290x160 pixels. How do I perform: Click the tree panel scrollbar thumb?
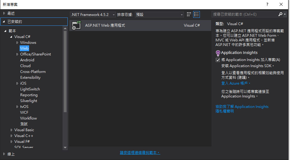(x=65, y=71)
